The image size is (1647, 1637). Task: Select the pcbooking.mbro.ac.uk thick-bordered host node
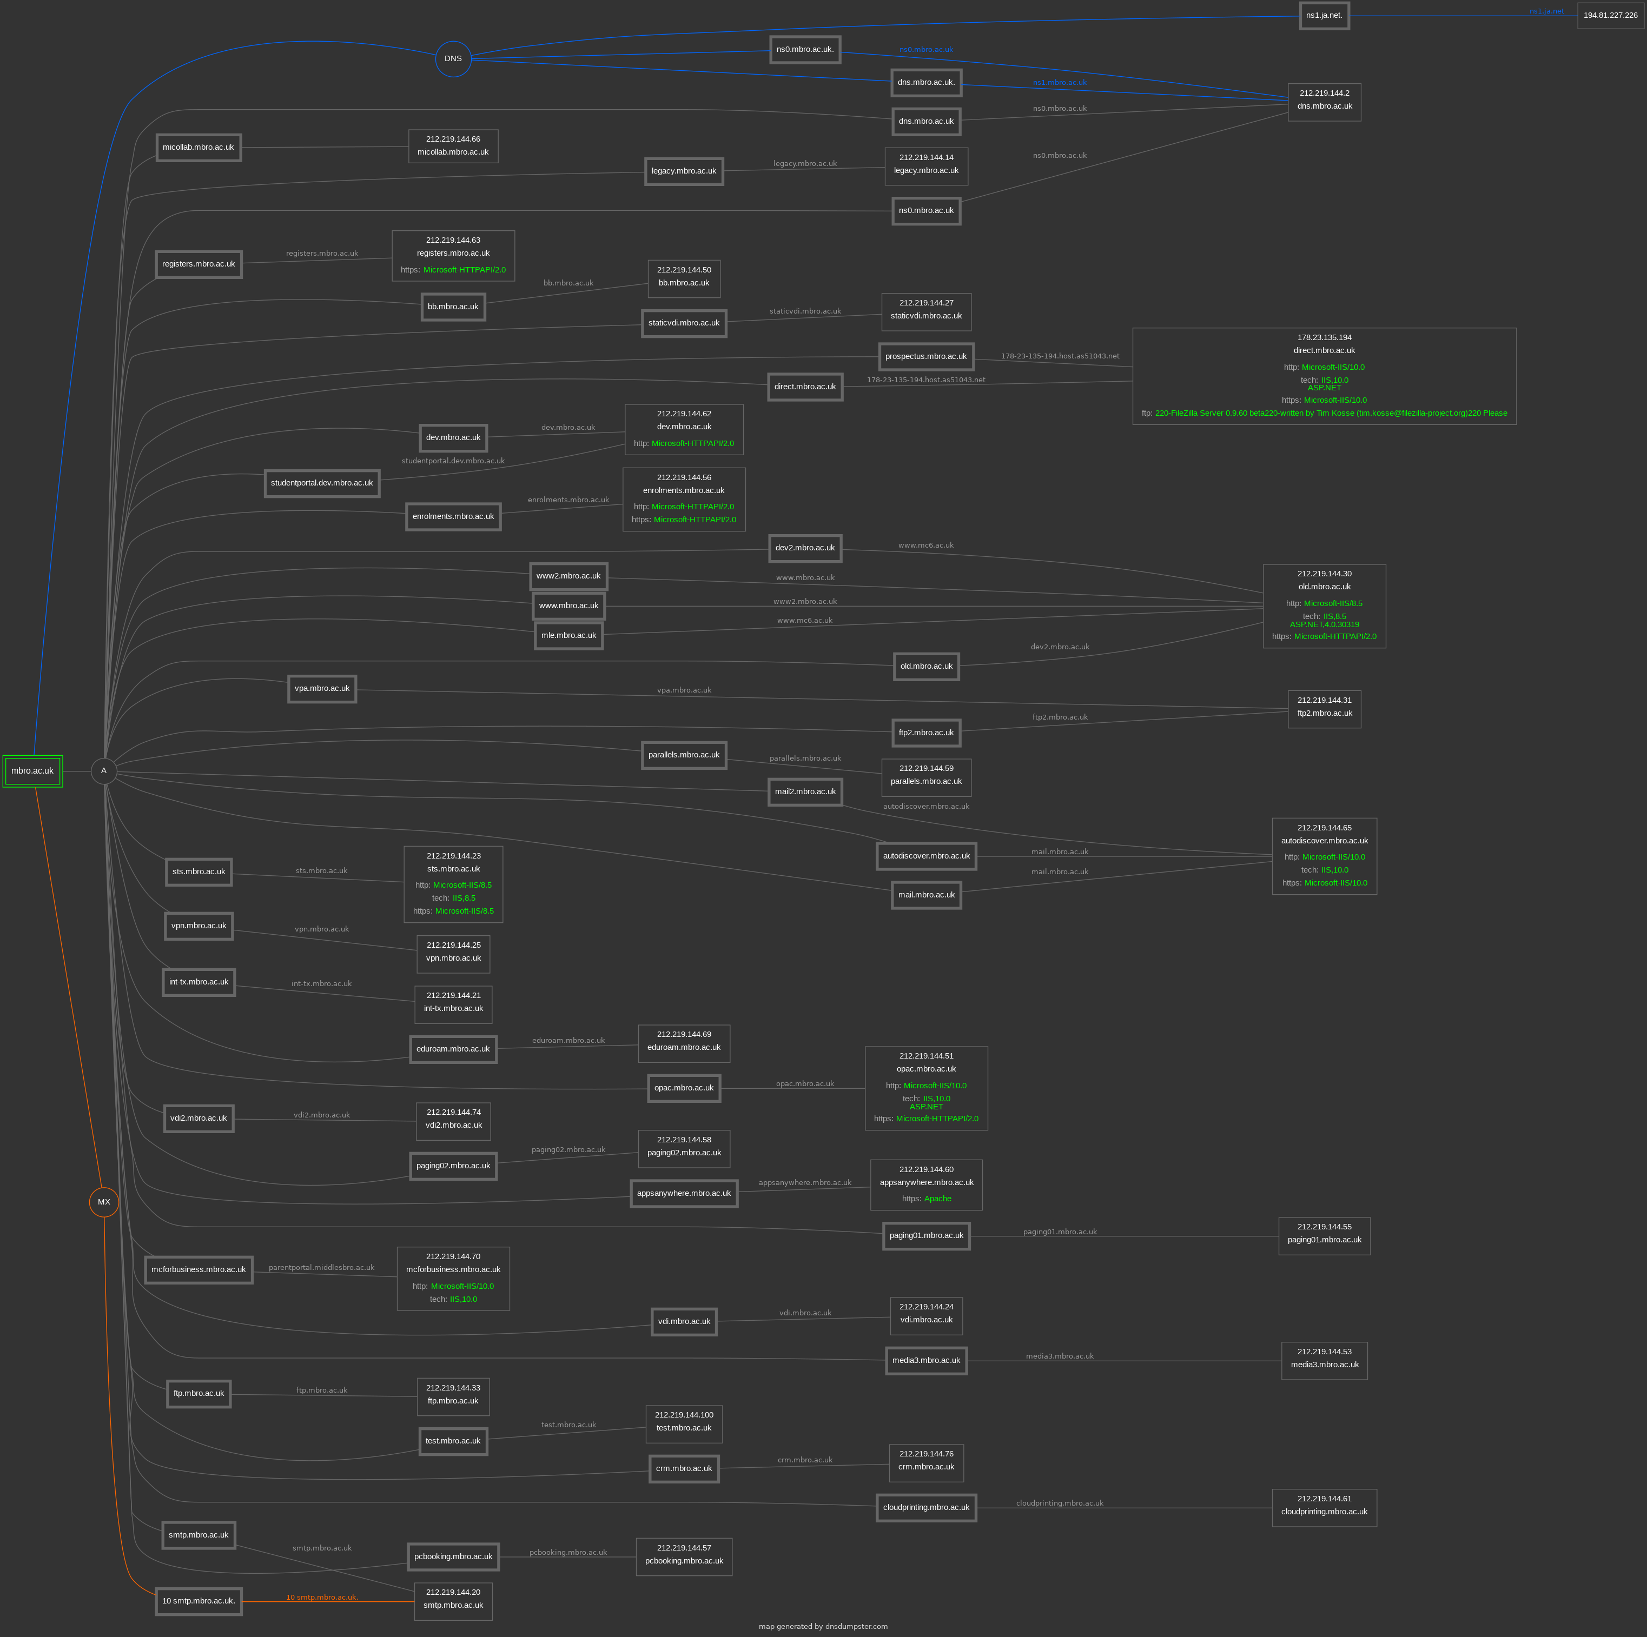(453, 1557)
